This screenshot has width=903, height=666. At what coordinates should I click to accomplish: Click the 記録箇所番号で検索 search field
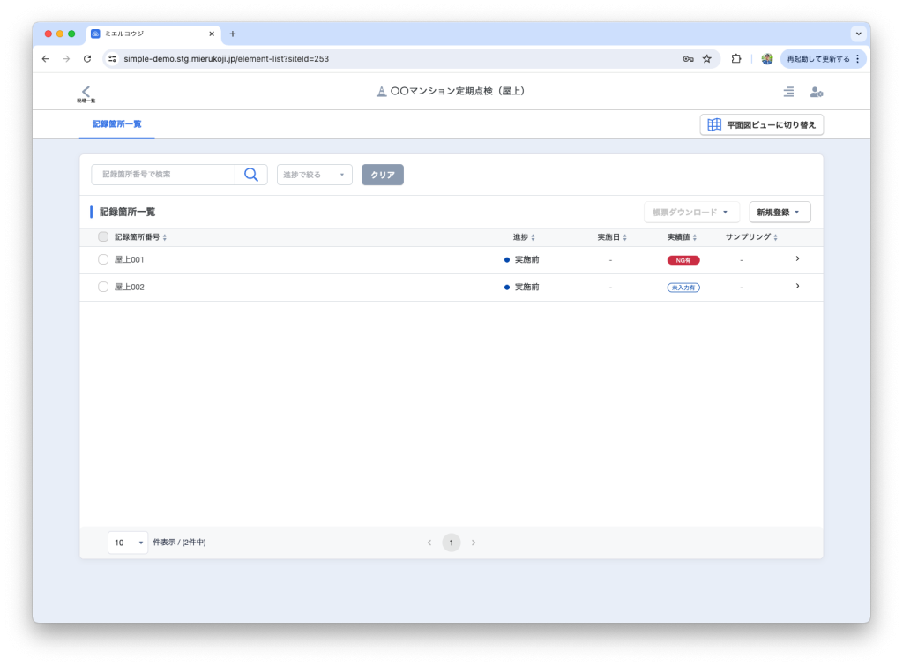[163, 175]
